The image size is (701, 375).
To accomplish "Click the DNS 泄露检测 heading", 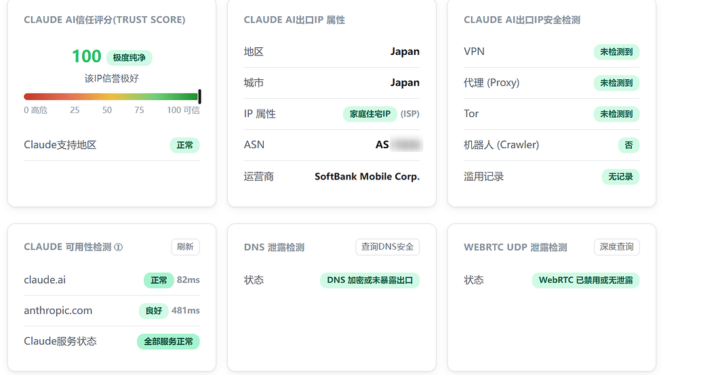I will (x=274, y=247).
